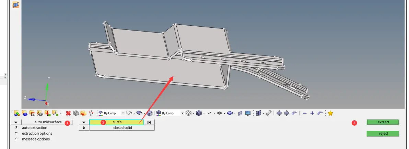
Task: Open the surfs entity type dropdown arrow
Action: pos(84,122)
